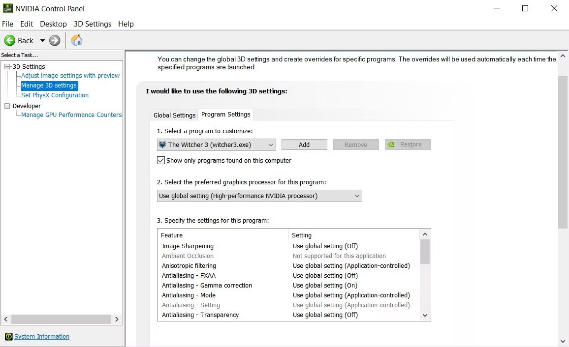
Task: Open the preferred graphics processor dropdown
Action: [x=259, y=196]
